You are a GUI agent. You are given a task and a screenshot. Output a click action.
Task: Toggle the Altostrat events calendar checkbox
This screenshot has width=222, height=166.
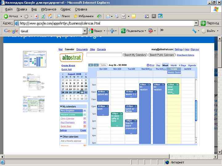tap(85, 114)
